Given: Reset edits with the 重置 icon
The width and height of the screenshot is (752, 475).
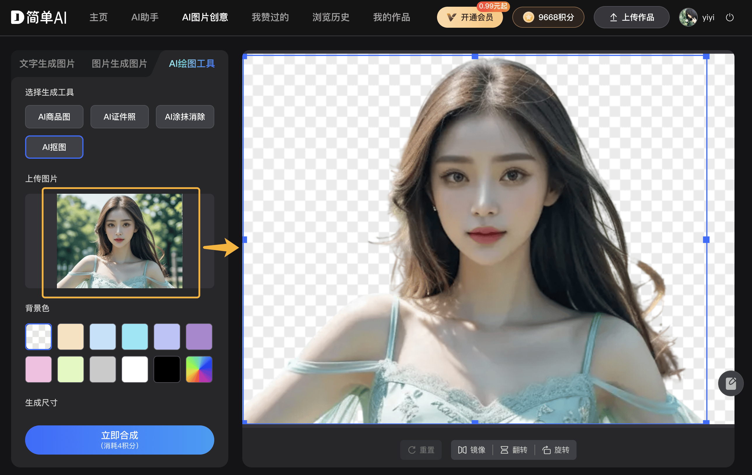Looking at the screenshot, I should click(421, 450).
